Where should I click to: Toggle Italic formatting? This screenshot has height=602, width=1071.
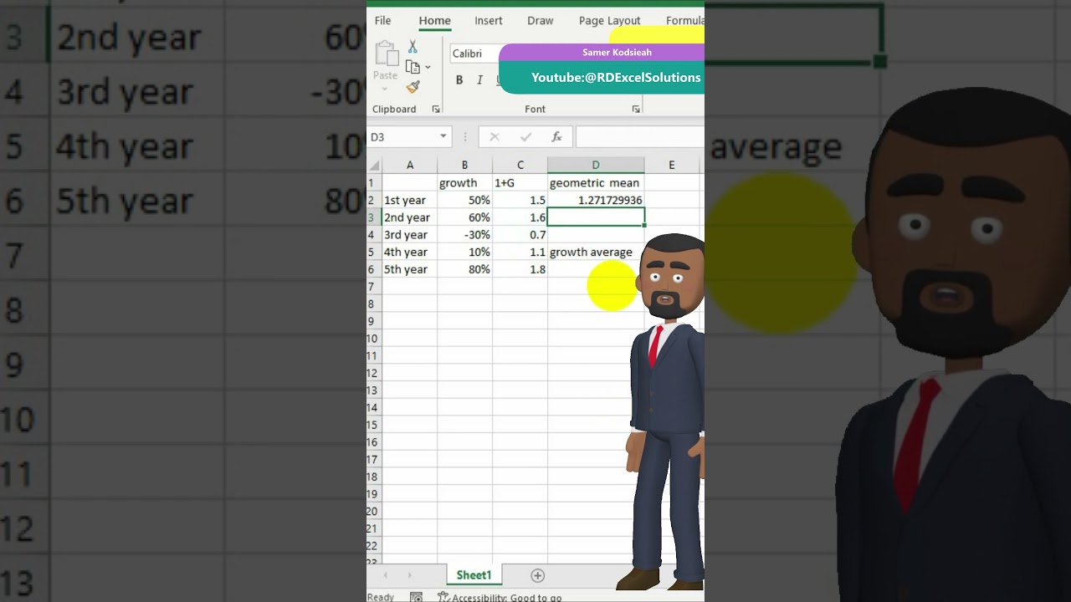pyautogui.click(x=479, y=80)
